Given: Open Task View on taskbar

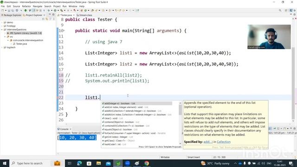Looking at the screenshot, I should click(69, 163).
